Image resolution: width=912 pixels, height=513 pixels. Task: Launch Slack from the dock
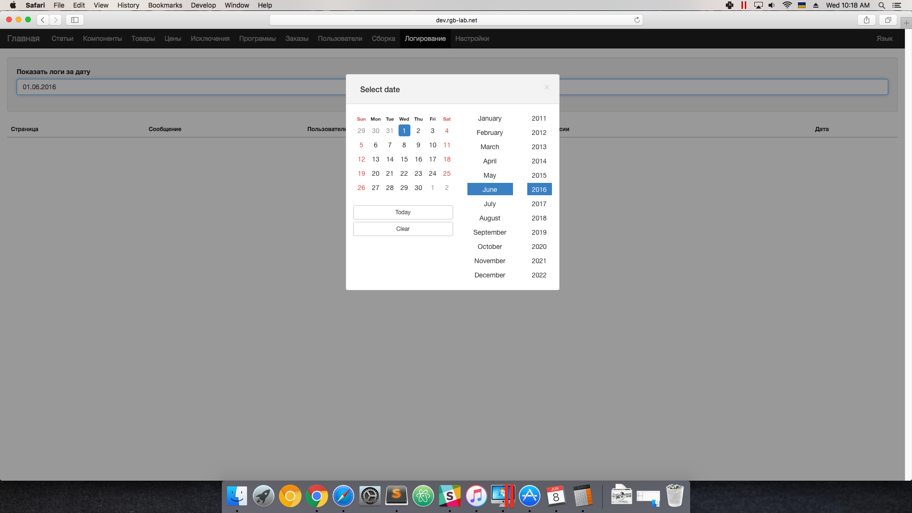[x=449, y=496]
